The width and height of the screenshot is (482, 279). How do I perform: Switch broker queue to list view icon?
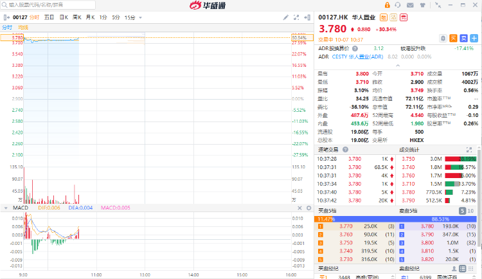(x=462, y=269)
